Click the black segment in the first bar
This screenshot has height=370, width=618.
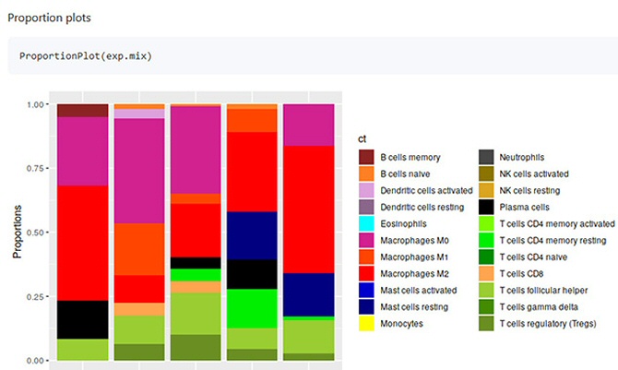pos(82,319)
